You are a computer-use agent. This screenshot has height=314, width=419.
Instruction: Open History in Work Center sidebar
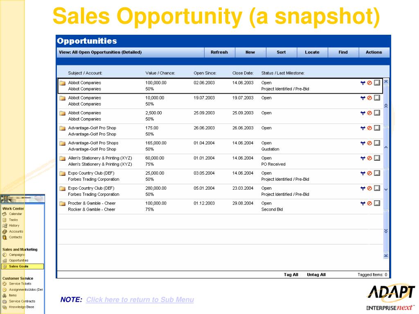point(14,226)
